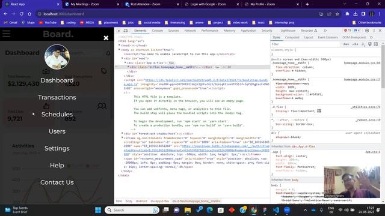The image size is (385, 216).
Task: Toggle the DevTools device toolbar
Action: coord(126,31)
